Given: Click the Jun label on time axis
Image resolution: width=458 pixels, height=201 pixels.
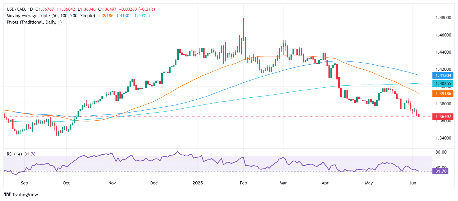Looking at the screenshot, I should coord(412,183).
